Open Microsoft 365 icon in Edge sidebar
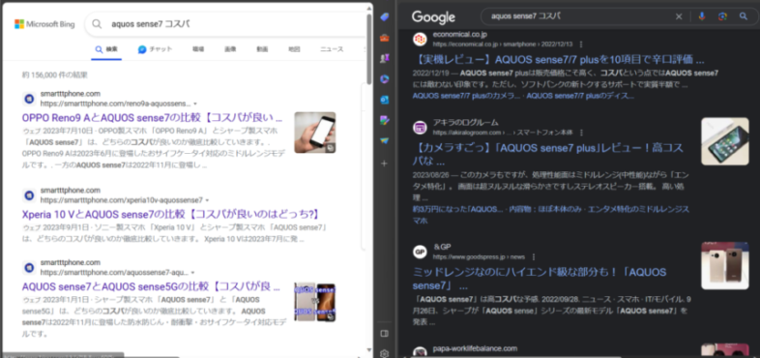 pos(385,78)
